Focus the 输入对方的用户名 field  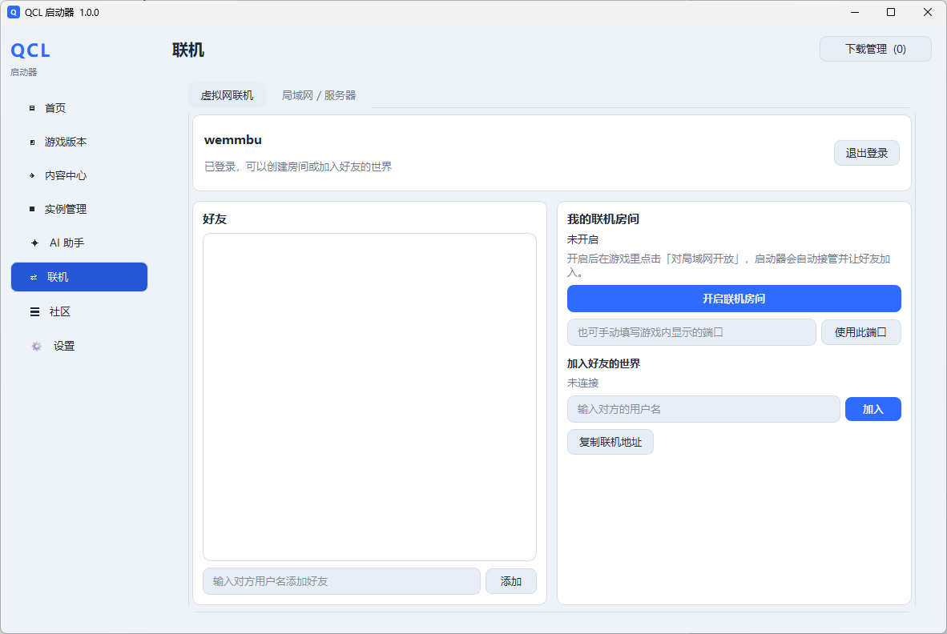(703, 409)
